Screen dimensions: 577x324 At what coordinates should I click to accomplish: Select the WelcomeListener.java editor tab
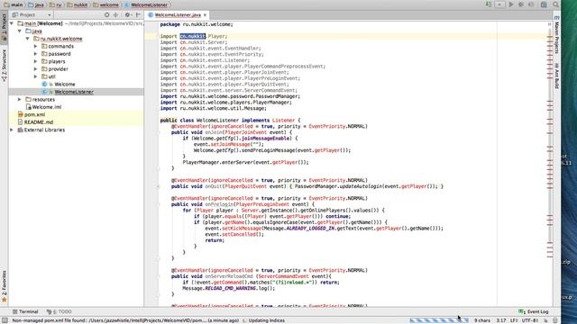click(x=178, y=15)
